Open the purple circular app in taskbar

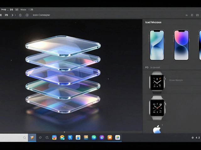pyautogui.click(x=102, y=137)
